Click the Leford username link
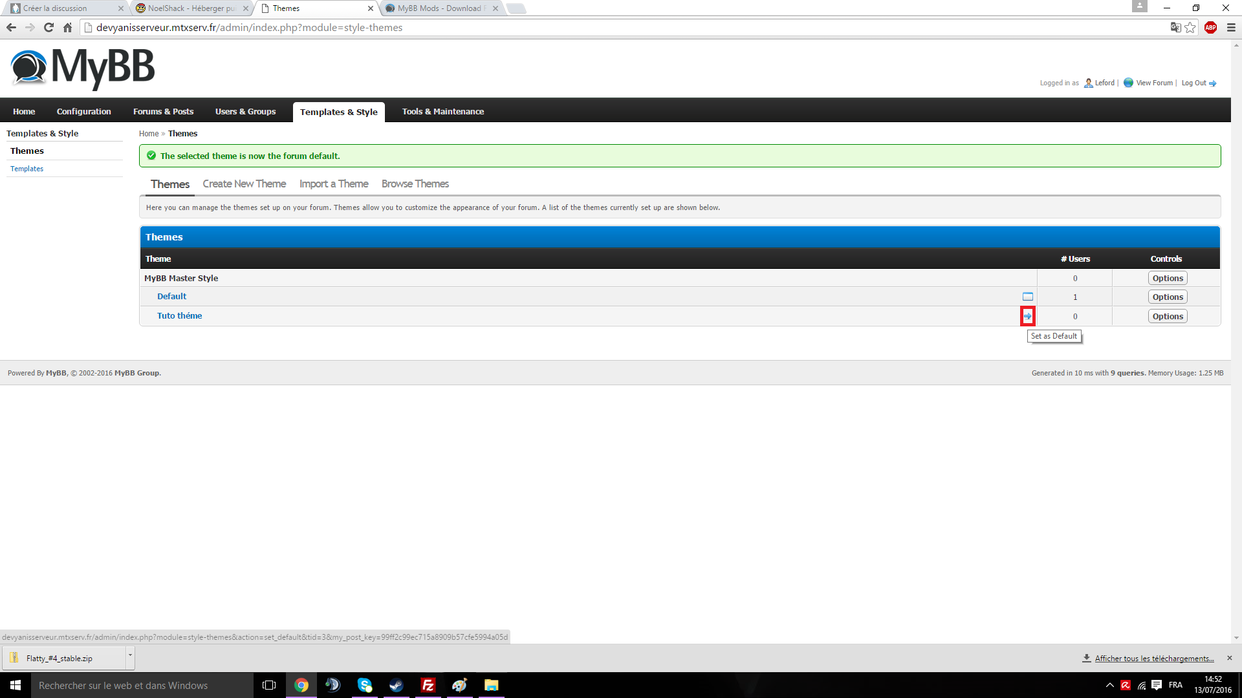This screenshot has width=1242, height=698. point(1105,83)
